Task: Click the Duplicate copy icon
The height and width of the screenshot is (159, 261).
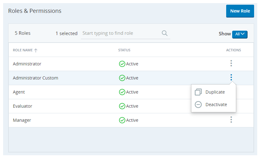Action: point(198,92)
